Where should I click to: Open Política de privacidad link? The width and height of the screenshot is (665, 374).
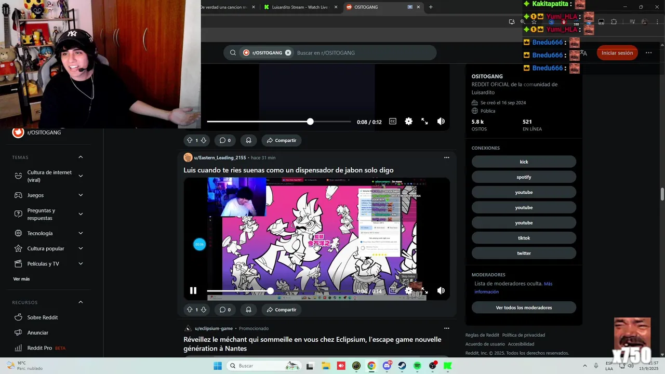tap(524, 335)
